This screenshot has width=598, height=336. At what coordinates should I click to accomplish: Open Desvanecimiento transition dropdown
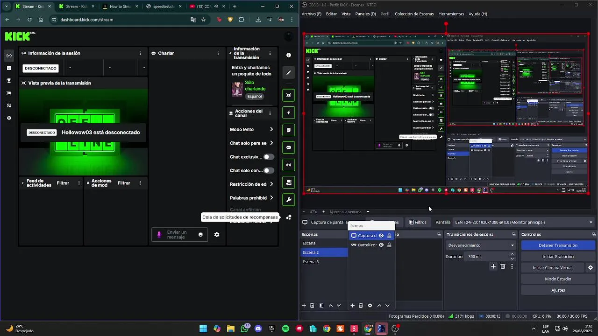tap(481, 245)
